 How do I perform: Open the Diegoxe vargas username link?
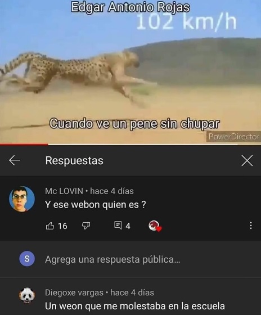(74, 292)
